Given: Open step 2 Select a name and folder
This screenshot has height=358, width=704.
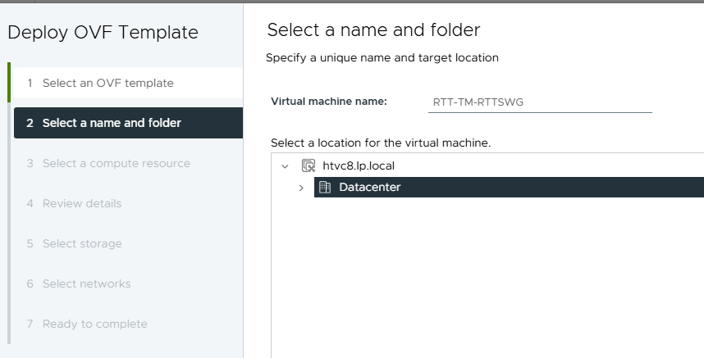Looking at the screenshot, I should 112,123.
